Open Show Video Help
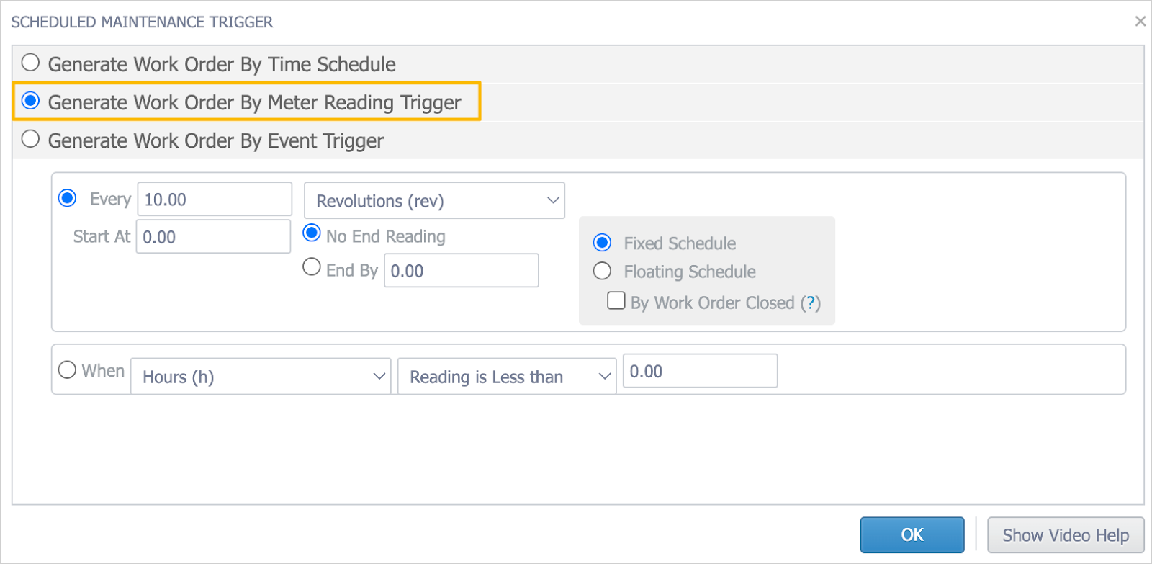1152x564 pixels. tap(1065, 534)
